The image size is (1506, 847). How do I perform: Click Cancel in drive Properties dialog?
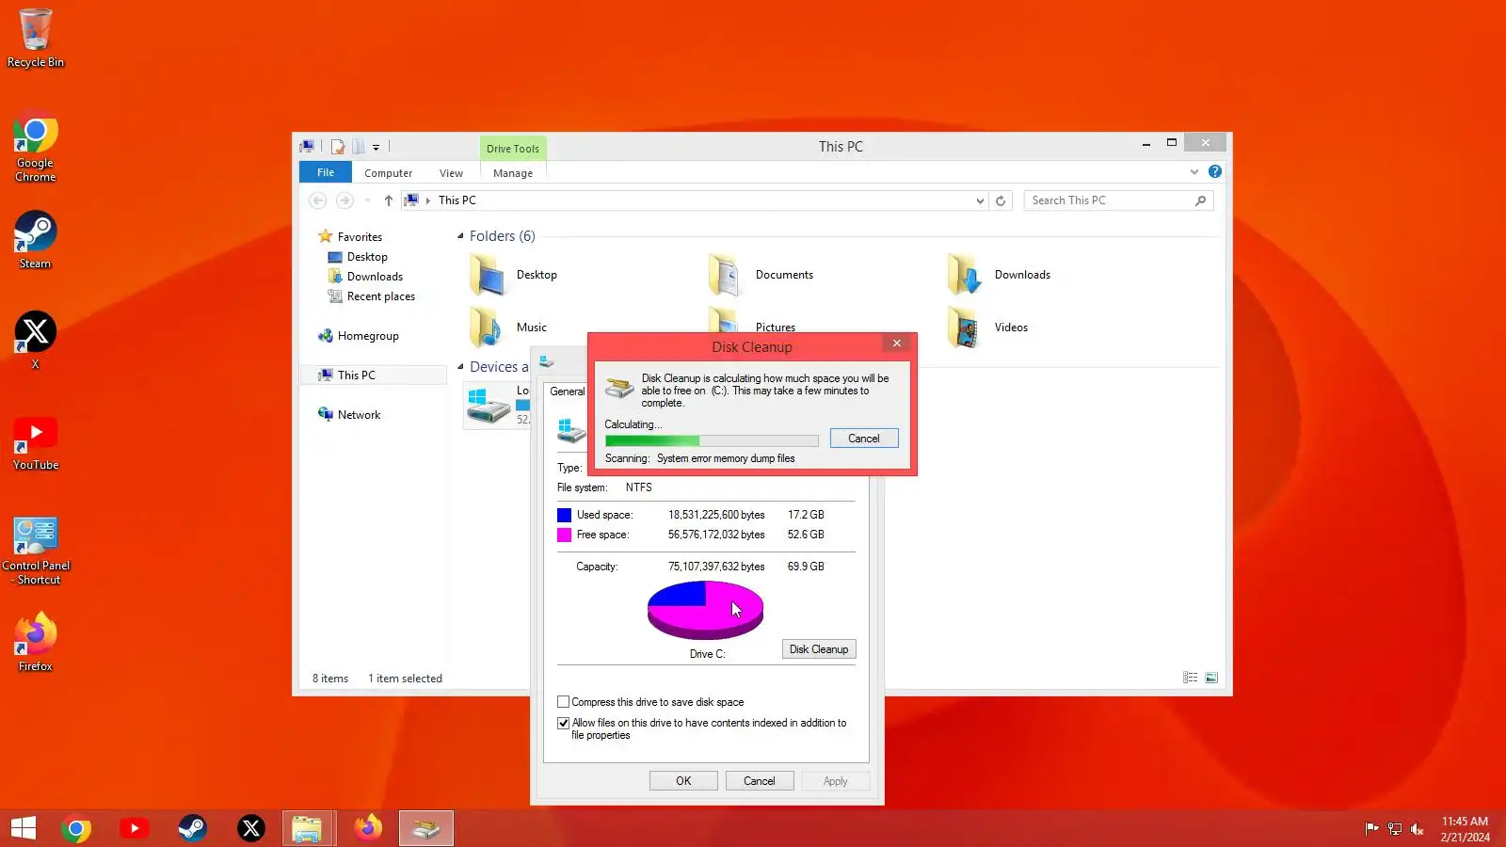pyautogui.click(x=760, y=781)
